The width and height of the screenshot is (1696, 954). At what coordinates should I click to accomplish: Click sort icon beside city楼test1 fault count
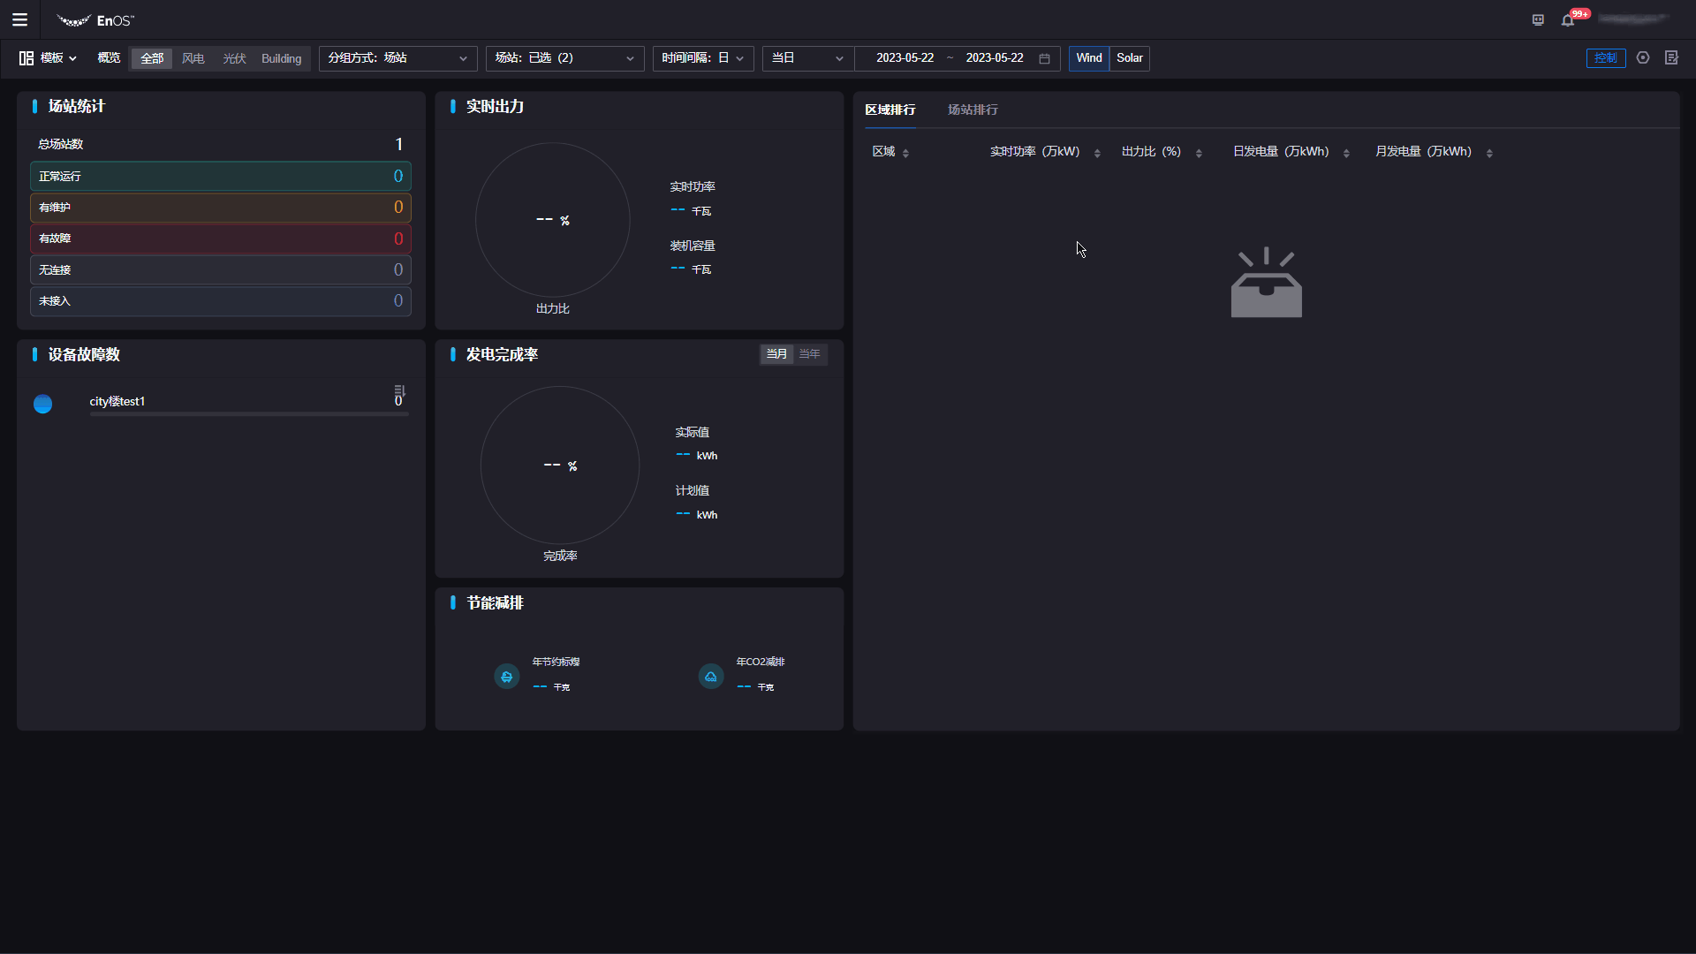coord(399,390)
